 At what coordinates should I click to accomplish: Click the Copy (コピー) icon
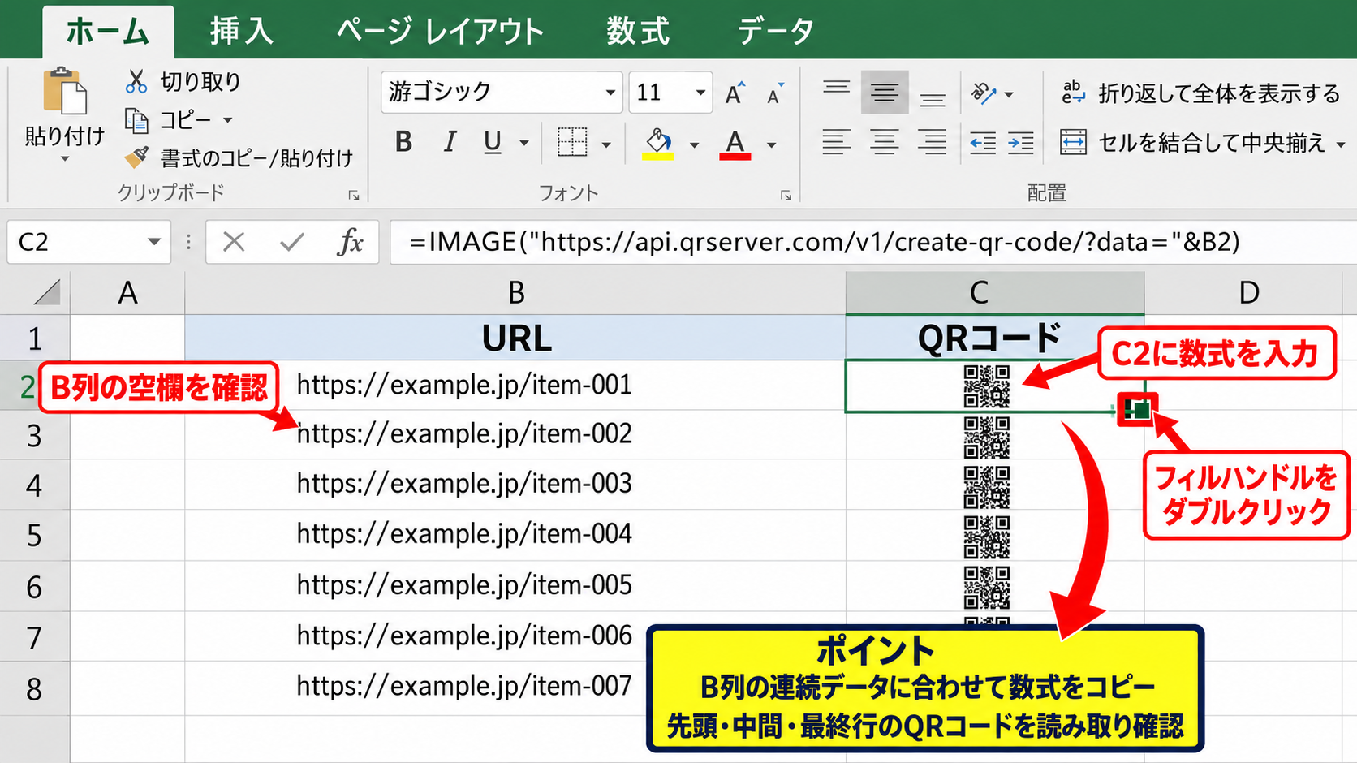136,121
